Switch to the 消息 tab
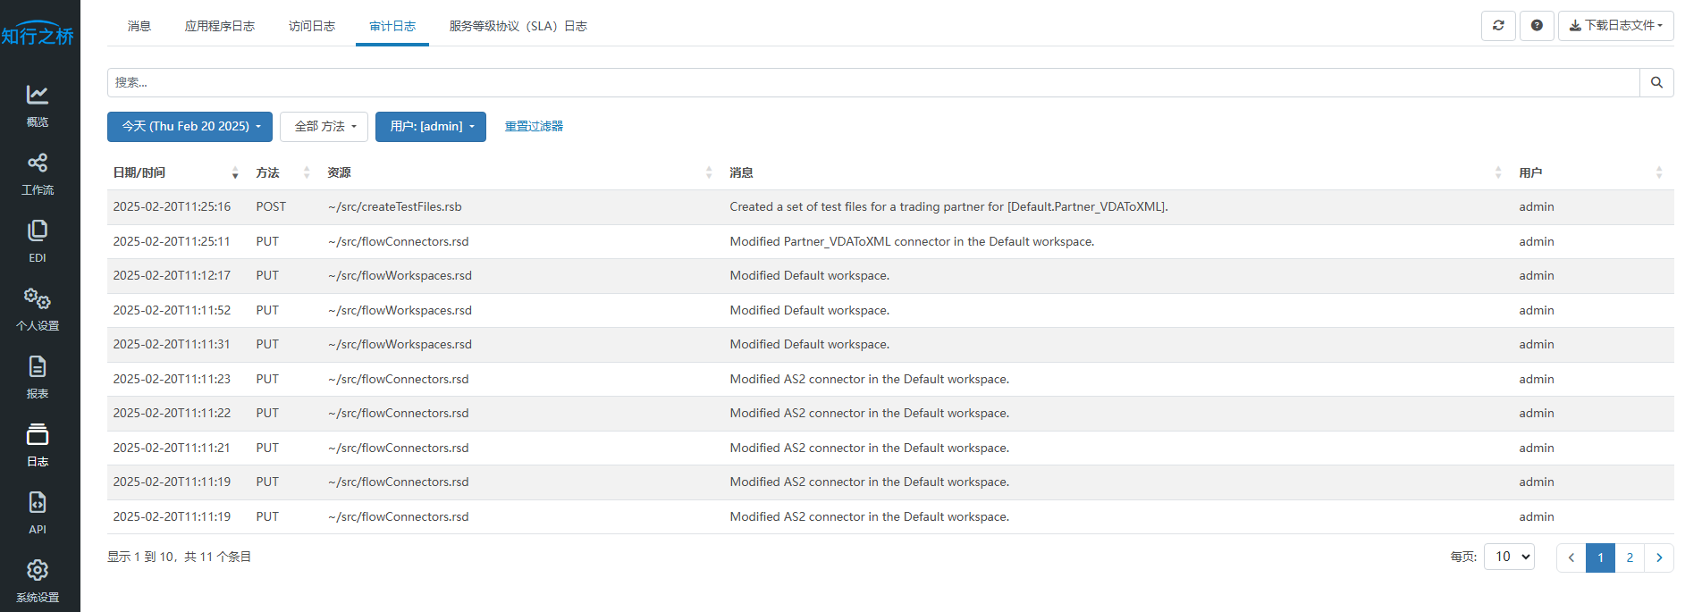 click(139, 26)
